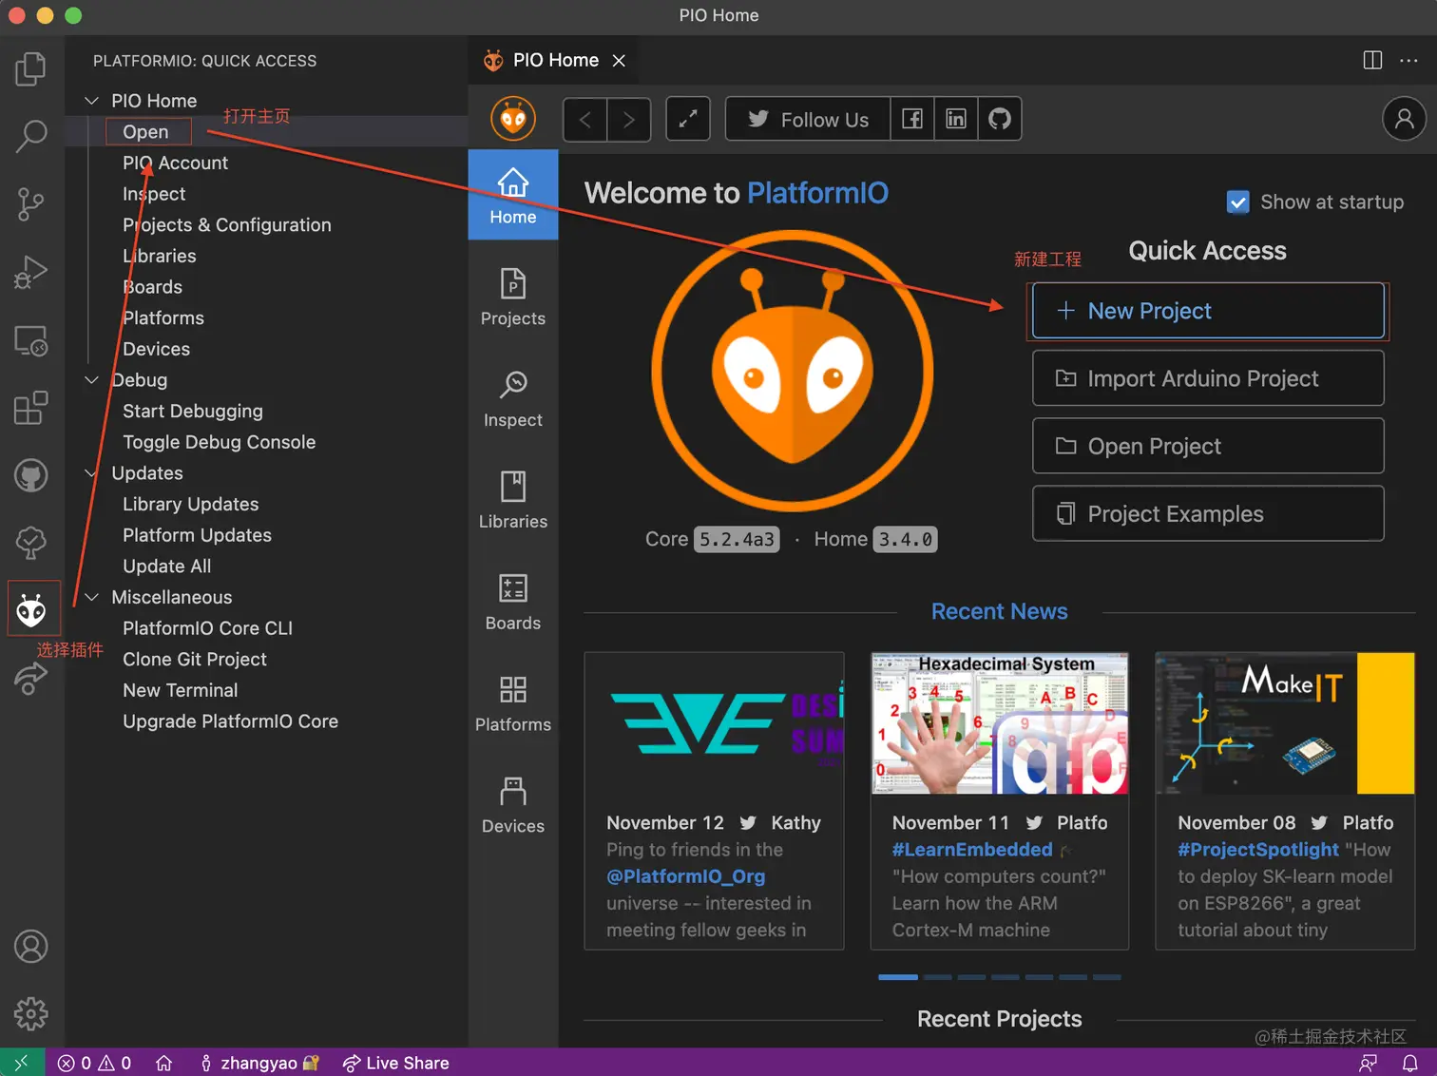Image resolution: width=1437 pixels, height=1076 pixels.
Task: Switch to the Inspect tab in PIO sidebar
Action: (x=513, y=398)
